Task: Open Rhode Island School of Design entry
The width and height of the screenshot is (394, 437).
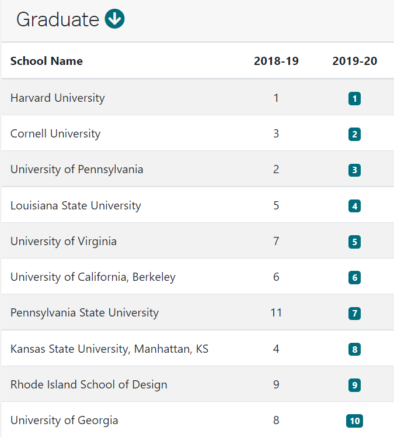Action: [89, 384]
